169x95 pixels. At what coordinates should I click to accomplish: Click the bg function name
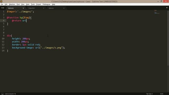21,18
